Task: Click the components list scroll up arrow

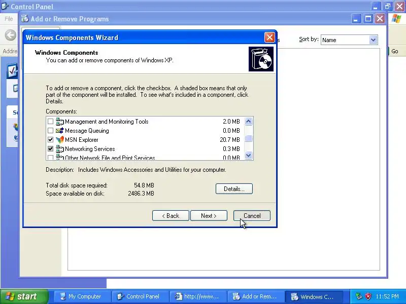Action: coord(248,121)
